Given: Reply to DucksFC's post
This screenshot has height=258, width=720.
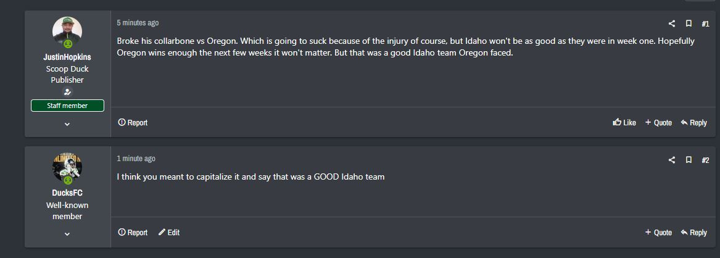Looking at the screenshot, I should (x=693, y=233).
